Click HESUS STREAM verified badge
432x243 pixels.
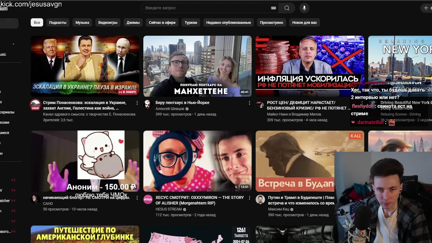tap(185, 209)
